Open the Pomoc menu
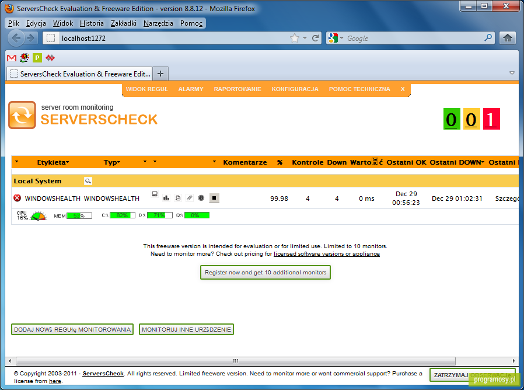524x390 pixels. coord(191,23)
